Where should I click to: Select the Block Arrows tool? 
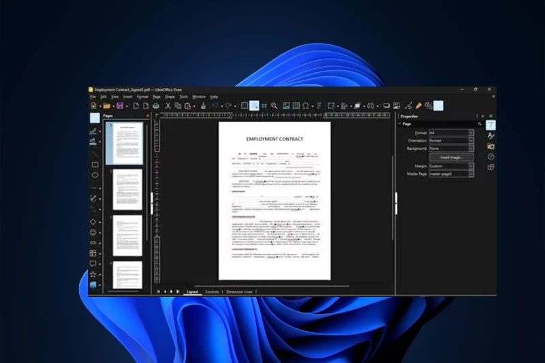pyautogui.click(x=93, y=243)
